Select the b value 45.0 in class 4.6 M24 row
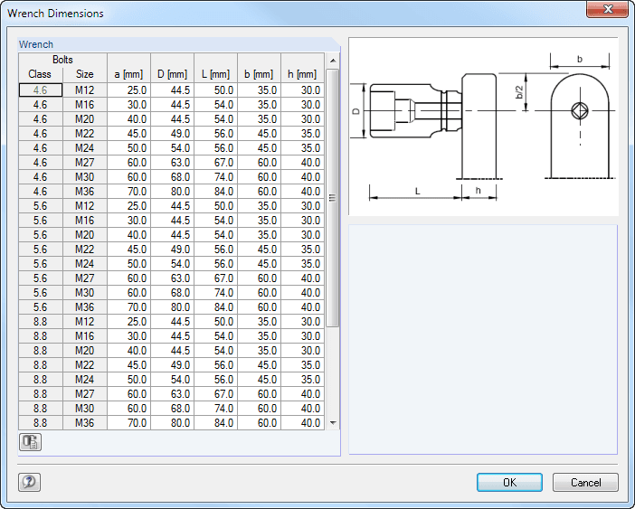Image resolution: width=635 pixels, height=509 pixels. point(260,148)
